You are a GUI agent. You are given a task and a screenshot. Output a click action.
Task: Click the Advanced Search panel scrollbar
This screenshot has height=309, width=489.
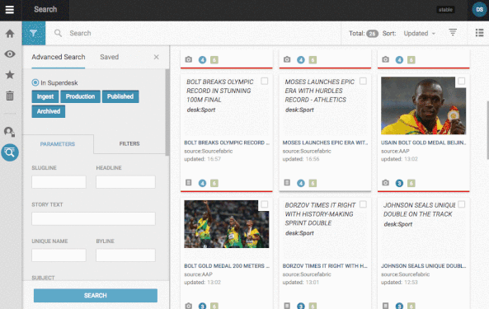coord(167,112)
